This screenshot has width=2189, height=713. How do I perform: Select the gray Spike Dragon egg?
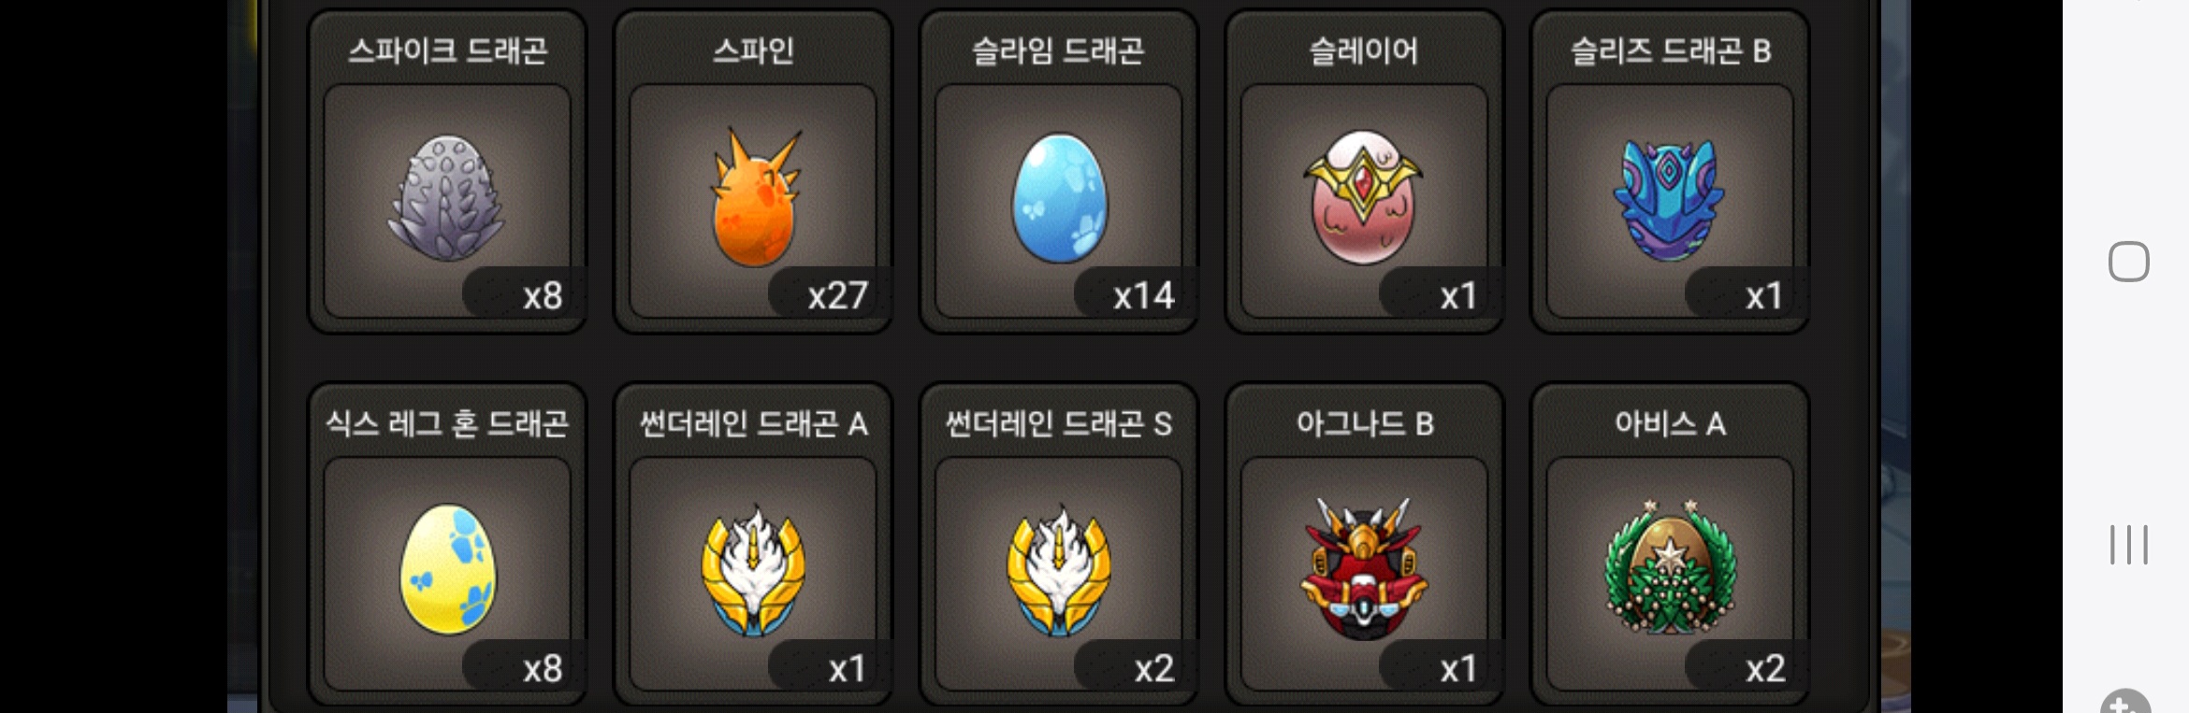click(x=447, y=199)
